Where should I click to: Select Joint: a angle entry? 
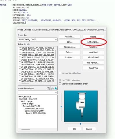point(28,104)
